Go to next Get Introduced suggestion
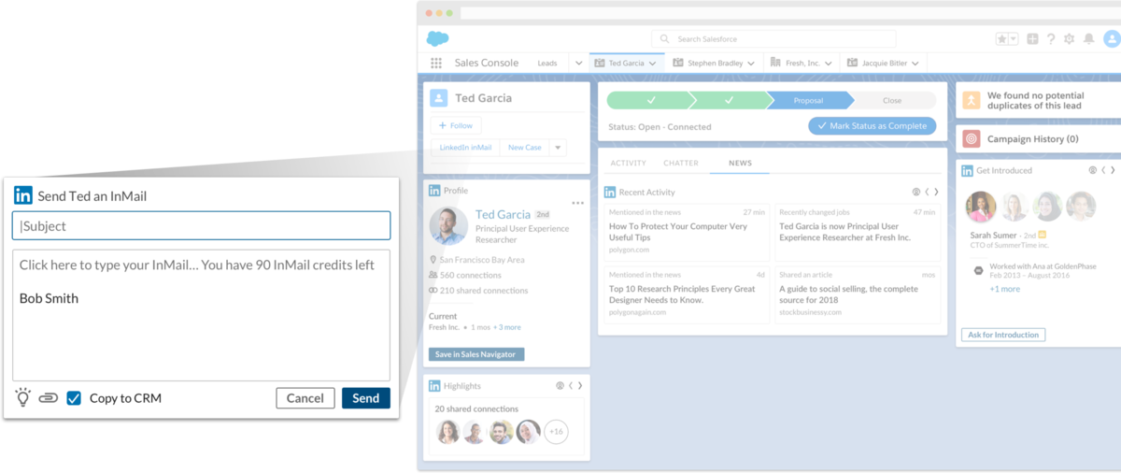 point(1114,170)
